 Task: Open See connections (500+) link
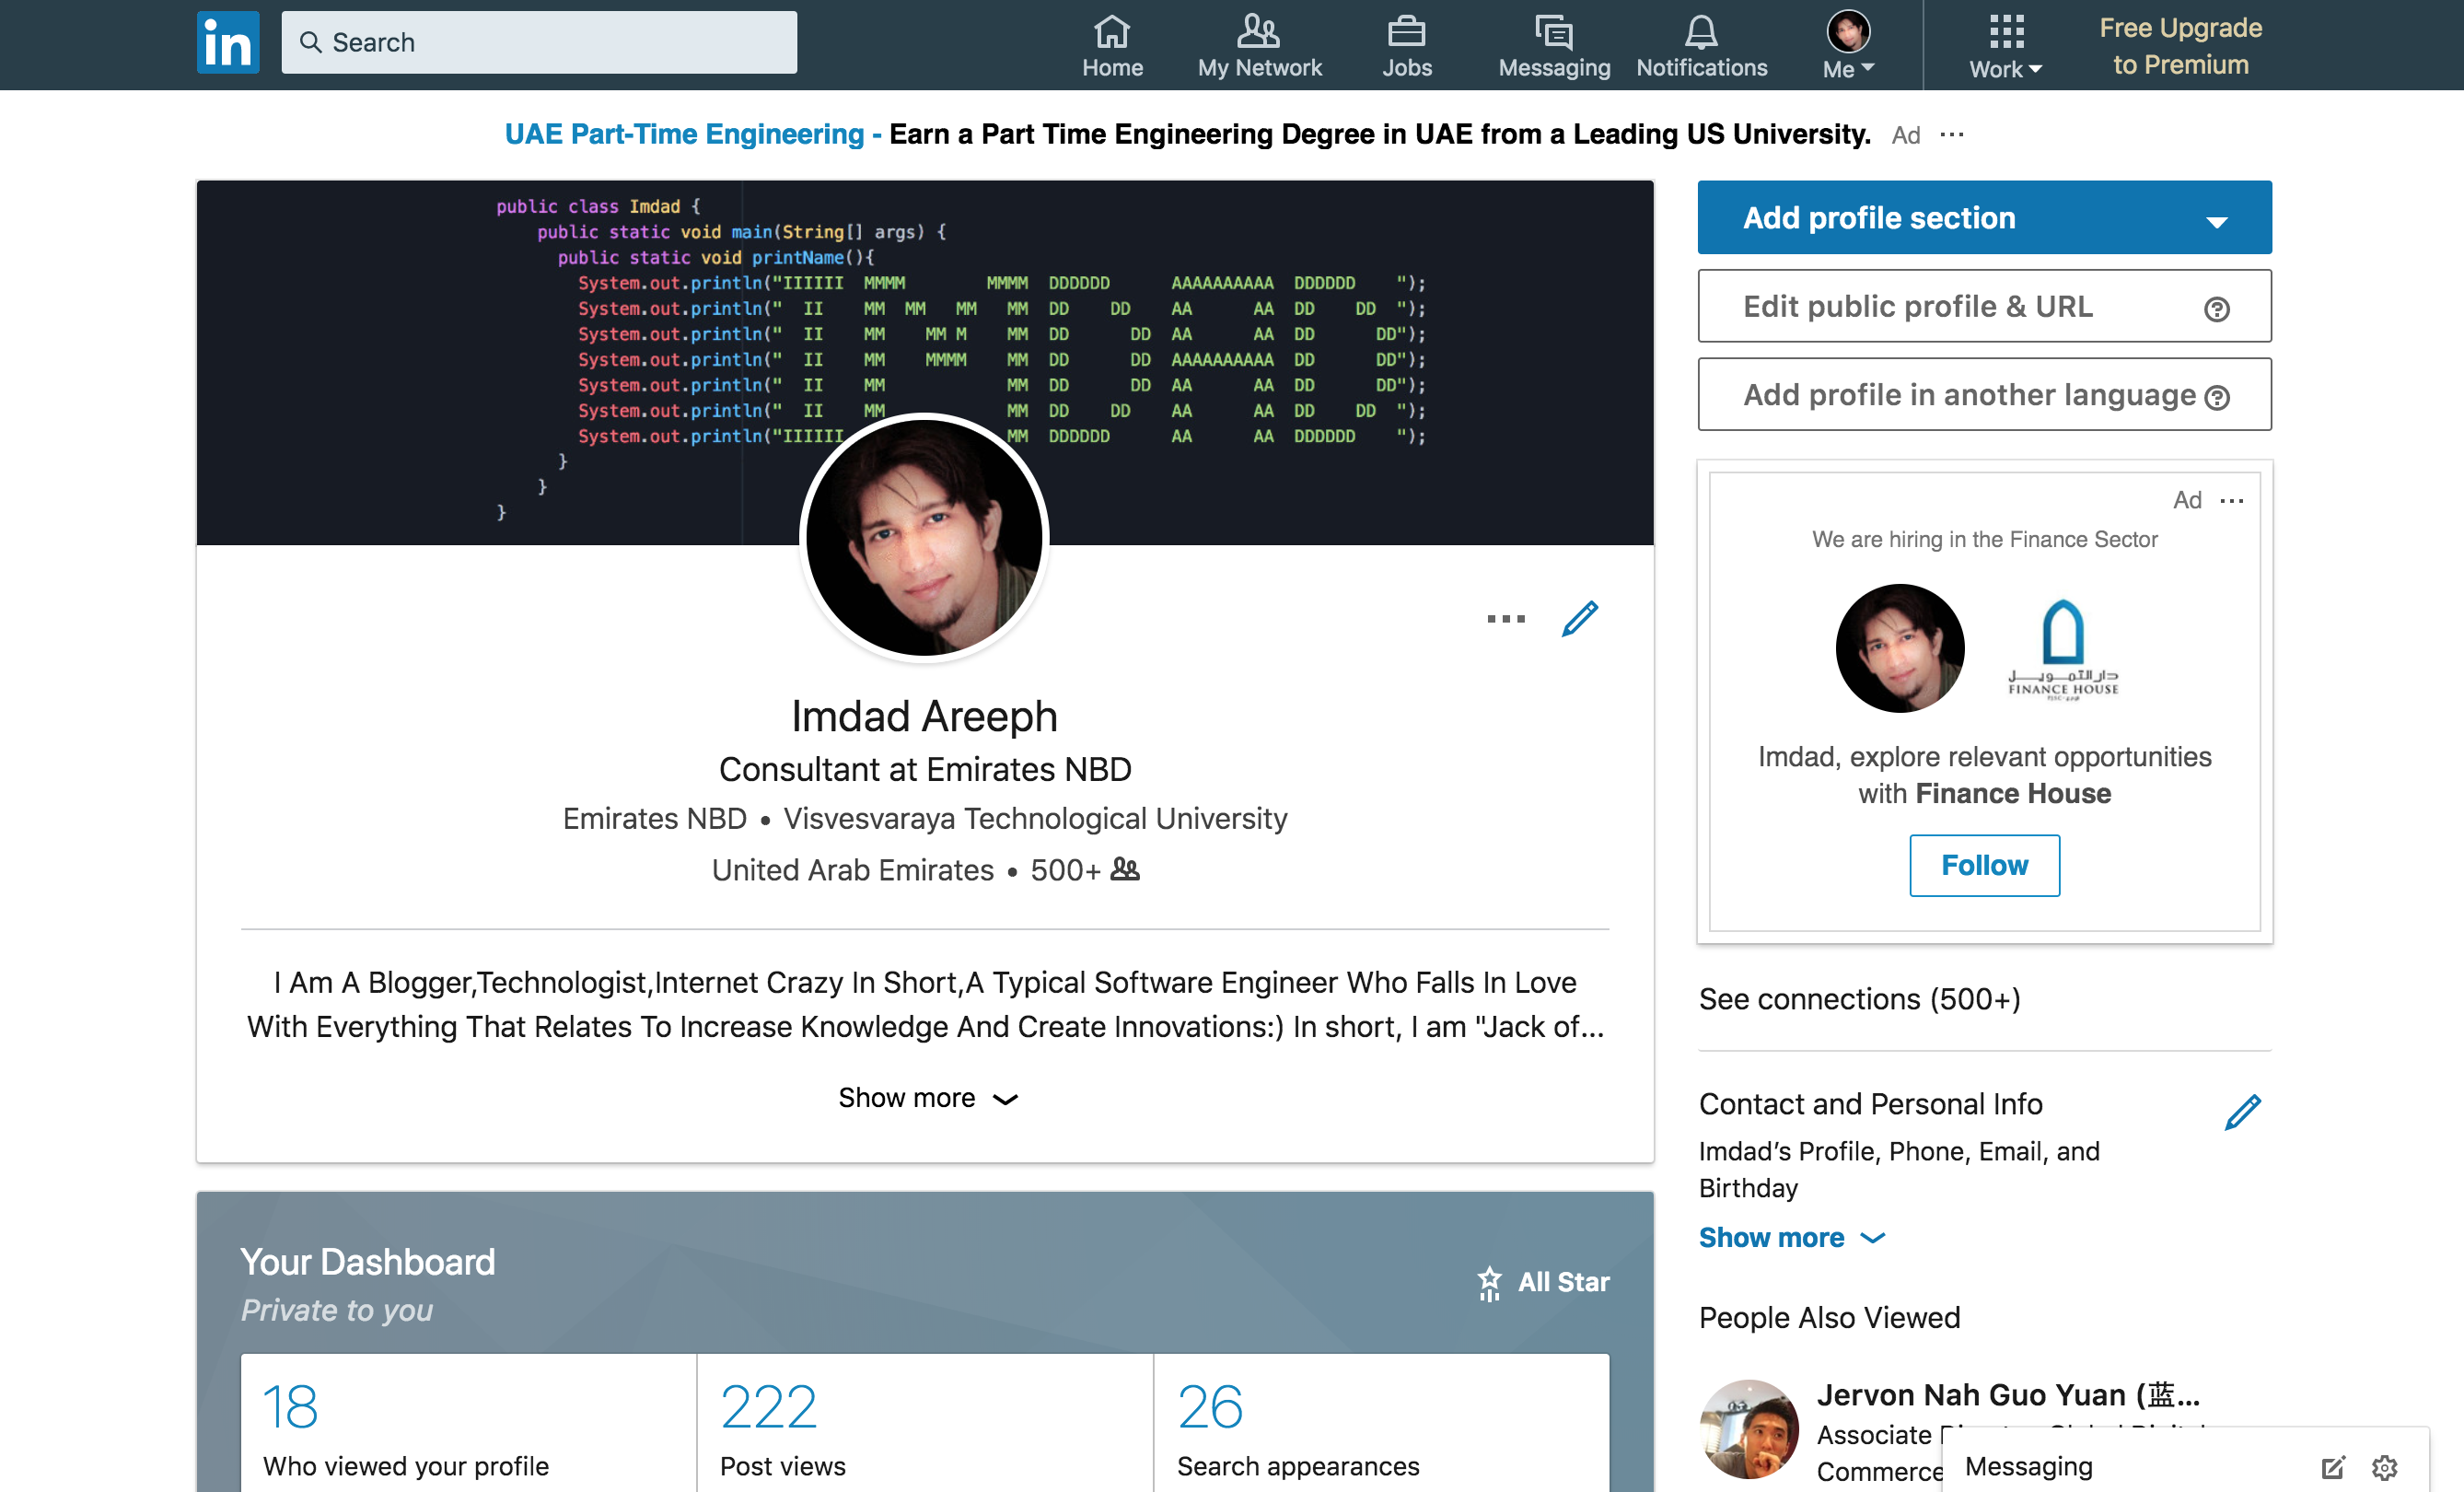tap(1859, 998)
